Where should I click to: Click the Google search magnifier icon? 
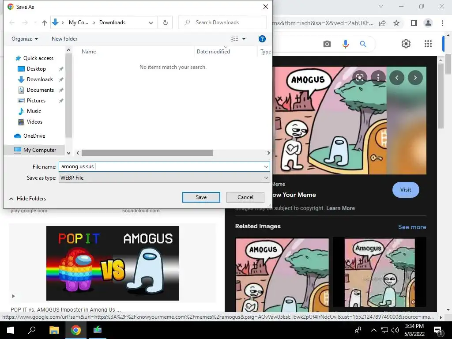tap(363, 44)
